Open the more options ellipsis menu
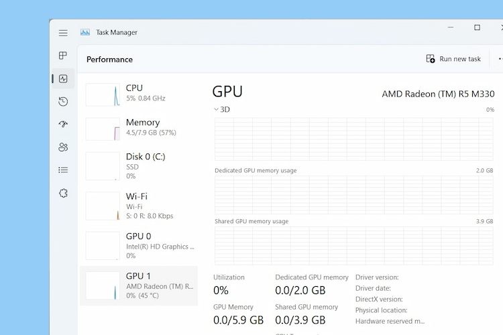 pyautogui.click(x=498, y=59)
